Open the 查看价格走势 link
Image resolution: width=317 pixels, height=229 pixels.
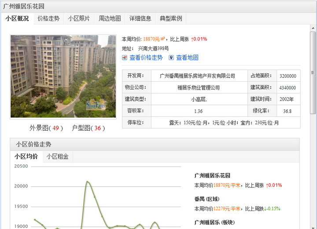click(146, 58)
